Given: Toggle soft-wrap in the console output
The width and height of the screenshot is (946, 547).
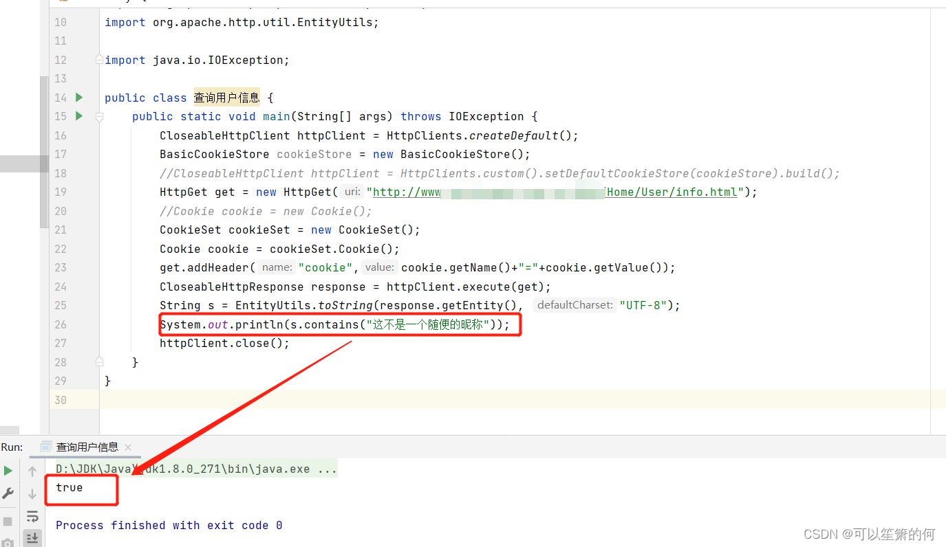Looking at the screenshot, I should [x=32, y=516].
